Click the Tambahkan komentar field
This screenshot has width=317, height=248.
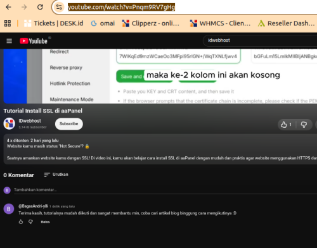click(x=165, y=190)
